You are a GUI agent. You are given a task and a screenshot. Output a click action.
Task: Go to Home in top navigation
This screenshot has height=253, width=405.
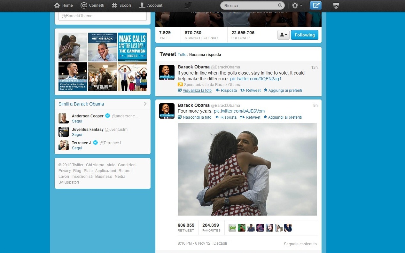click(x=63, y=5)
